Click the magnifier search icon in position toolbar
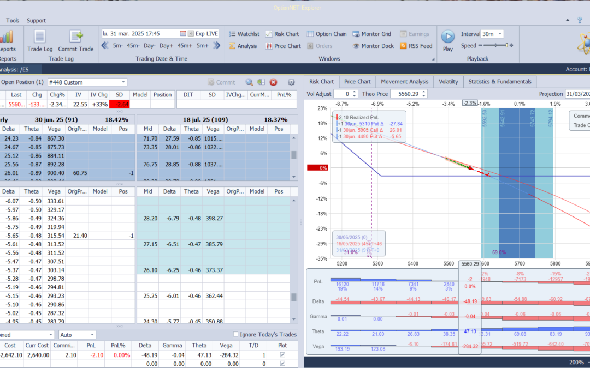Viewport: 590px width, 368px height. click(x=249, y=82)
